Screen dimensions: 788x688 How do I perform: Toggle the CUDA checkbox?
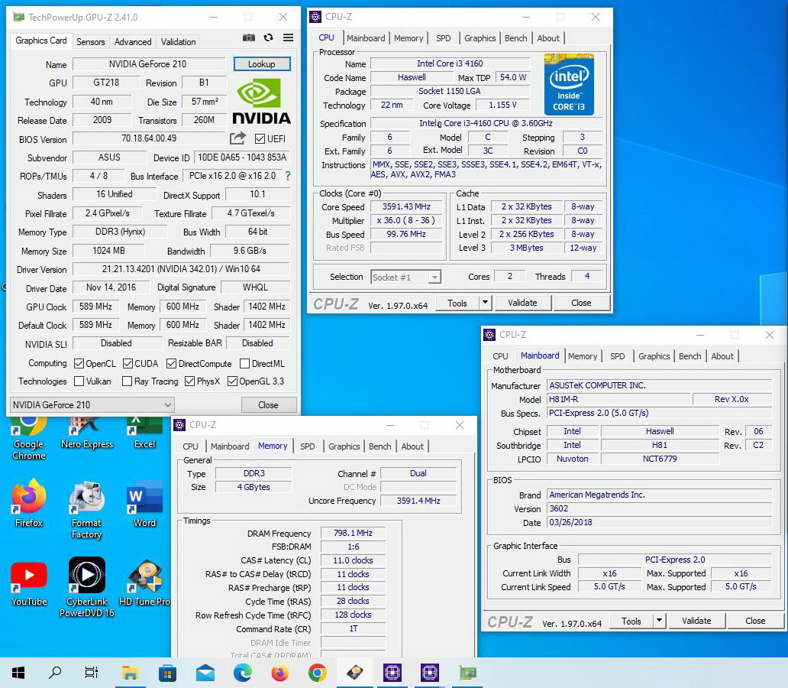tap(128, 363)
